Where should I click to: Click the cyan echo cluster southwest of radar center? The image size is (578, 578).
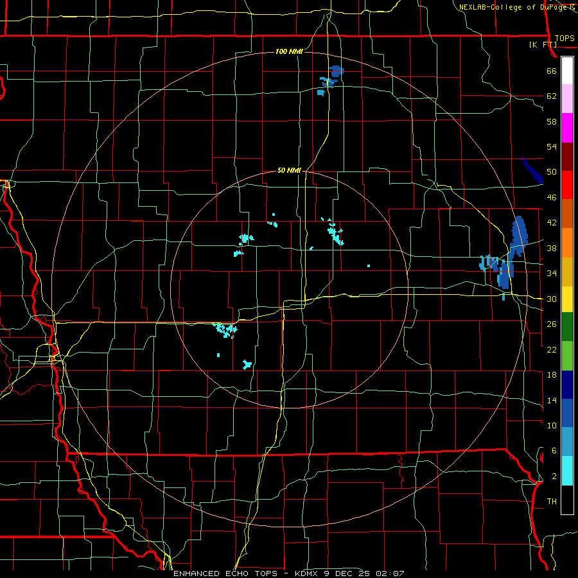(225, 329)
